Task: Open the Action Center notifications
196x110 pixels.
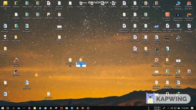Action: [x=192, y=108]
